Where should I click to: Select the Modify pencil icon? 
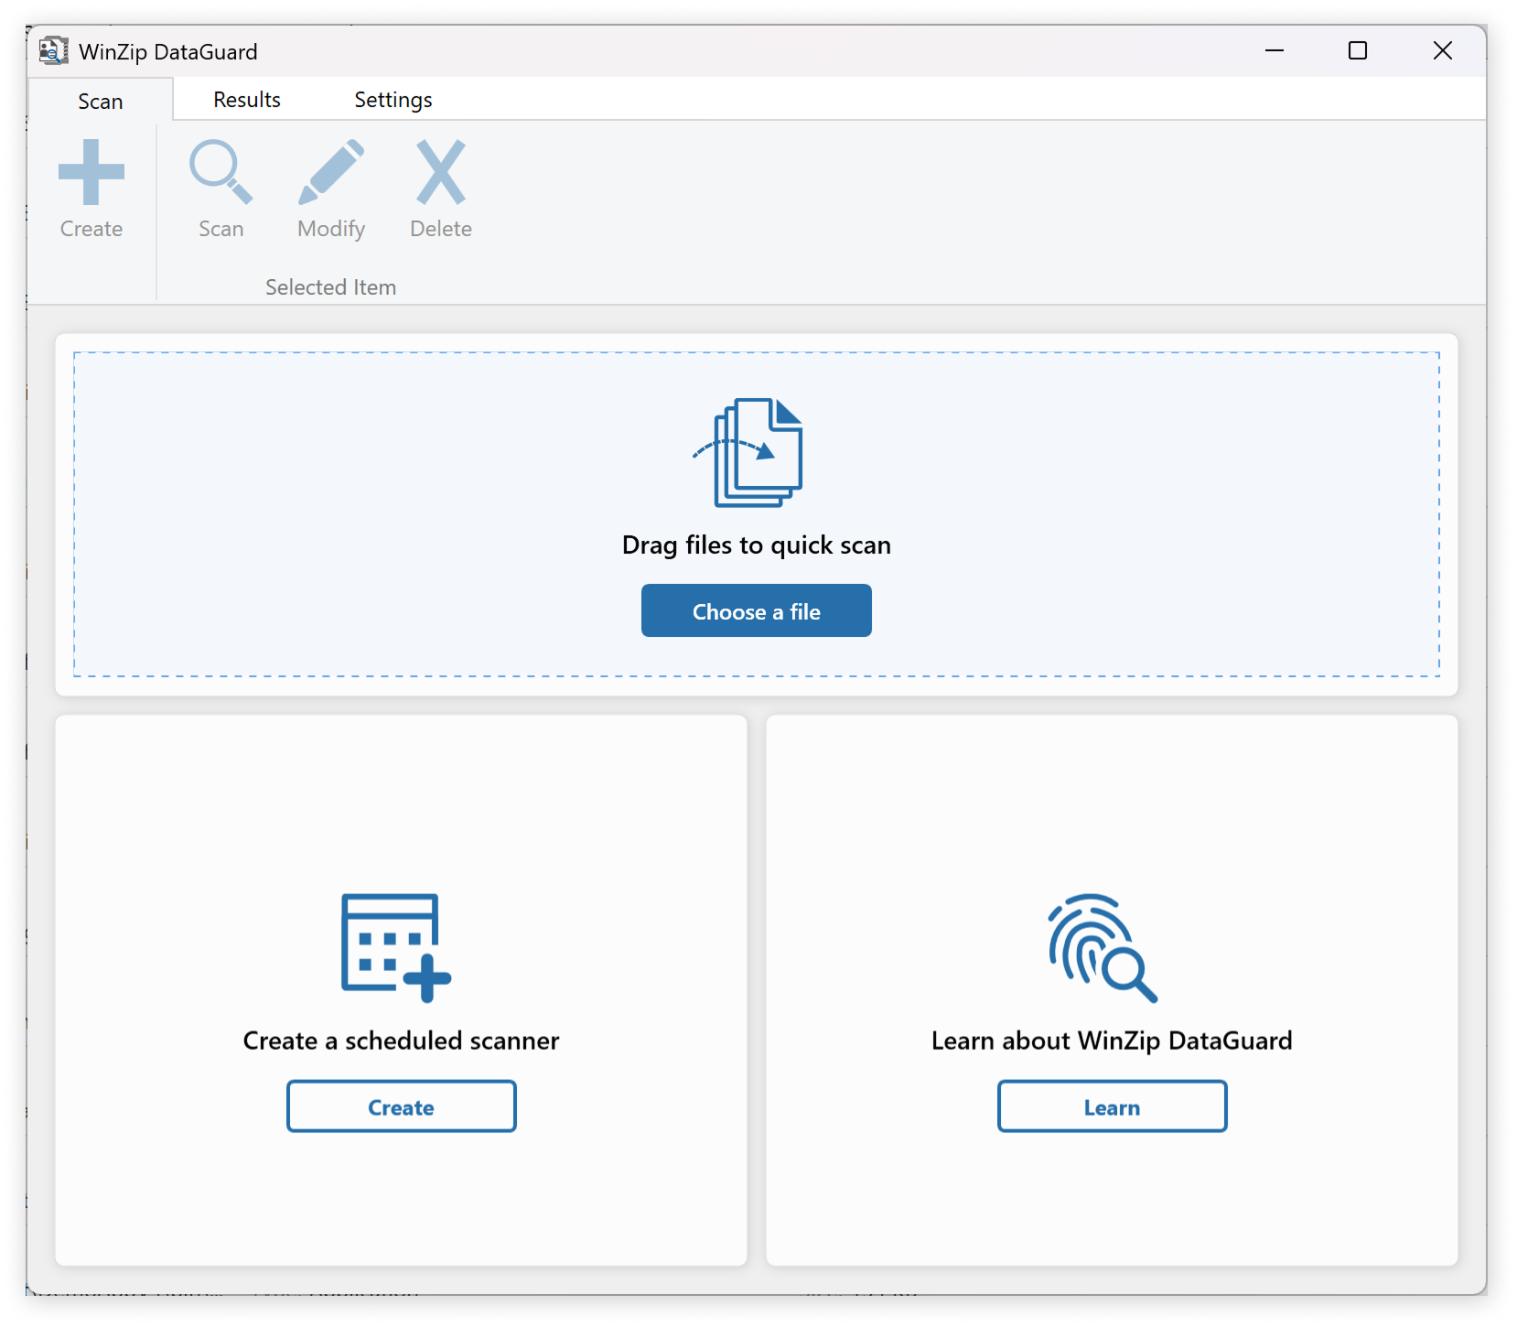coord(331,172)
